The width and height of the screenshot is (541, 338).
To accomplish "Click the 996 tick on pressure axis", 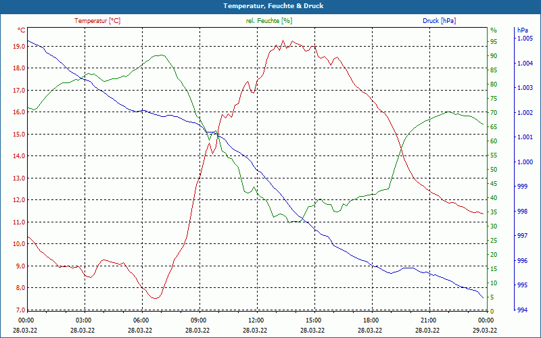I will 522,261.
